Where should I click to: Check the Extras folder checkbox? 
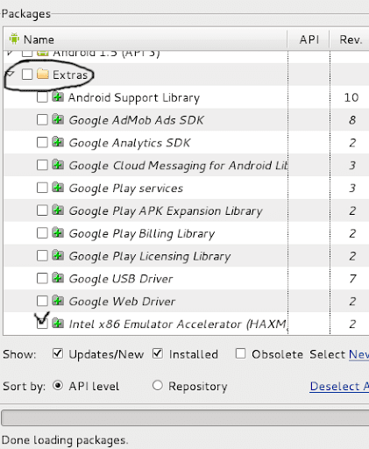[x=27, y=75]
